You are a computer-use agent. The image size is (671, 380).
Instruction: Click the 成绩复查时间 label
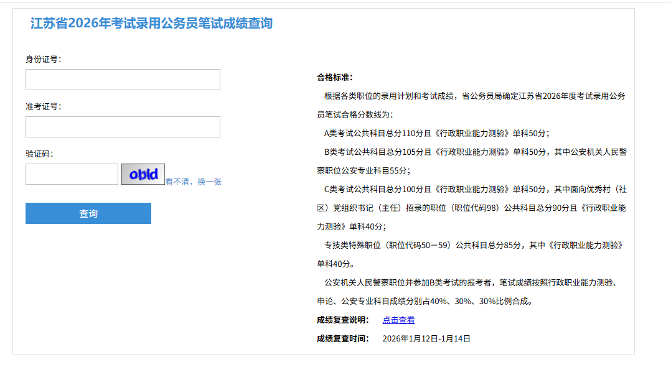pos(343,339)
